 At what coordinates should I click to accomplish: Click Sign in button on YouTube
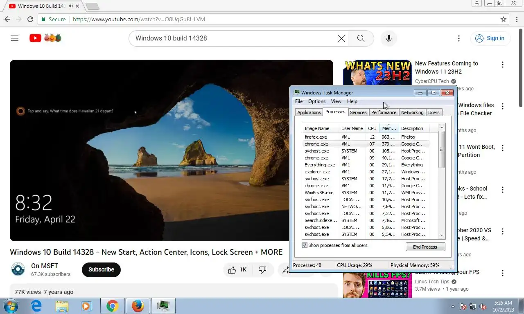[490, 38]
